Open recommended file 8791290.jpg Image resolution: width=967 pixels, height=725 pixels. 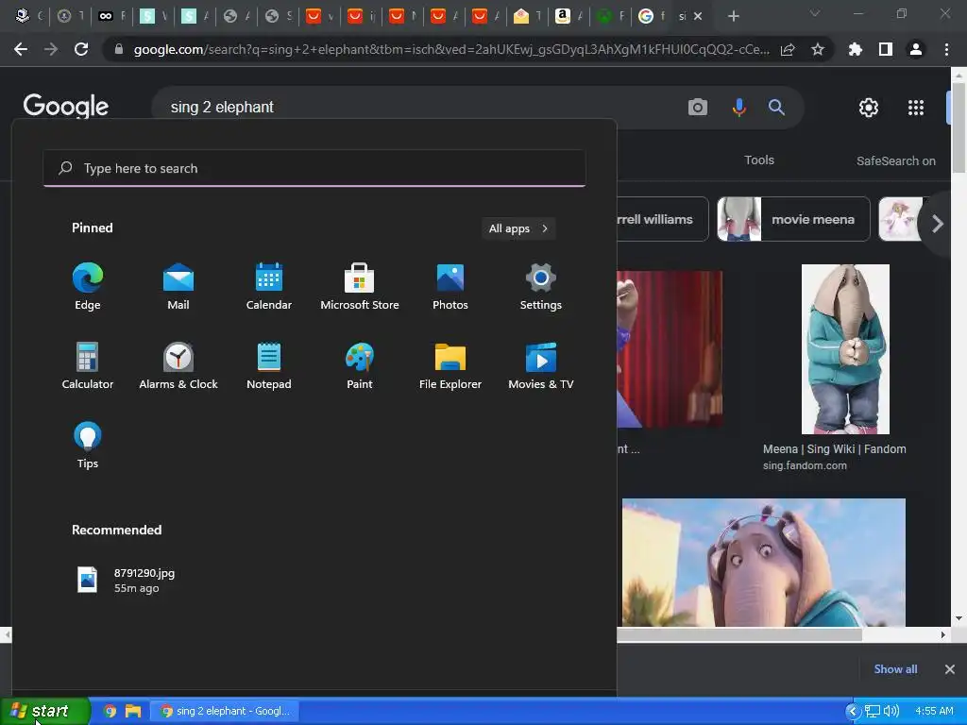tap(126, 581)
